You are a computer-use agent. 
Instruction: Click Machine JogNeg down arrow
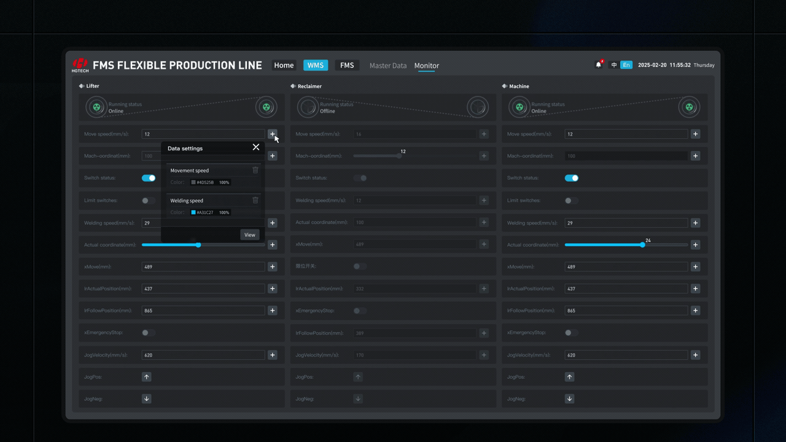click(570, 399)
